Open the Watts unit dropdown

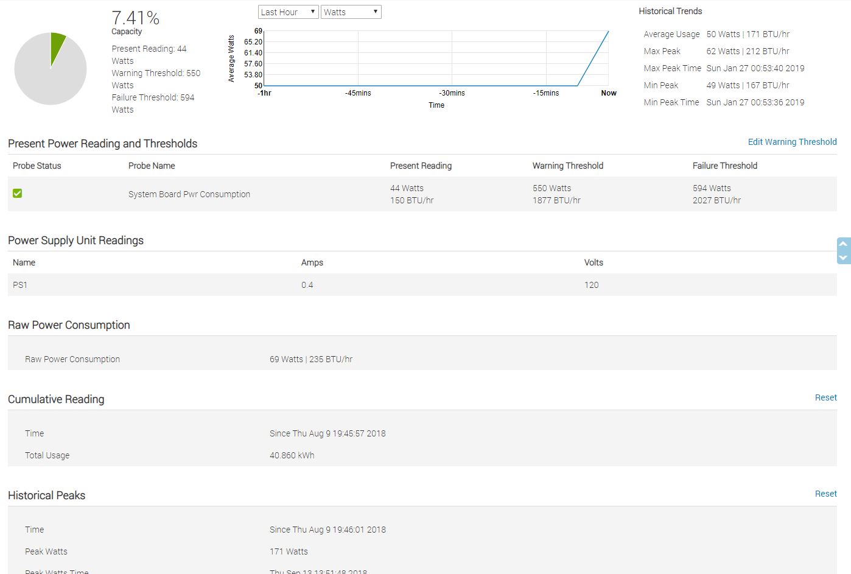pos(351,12)
